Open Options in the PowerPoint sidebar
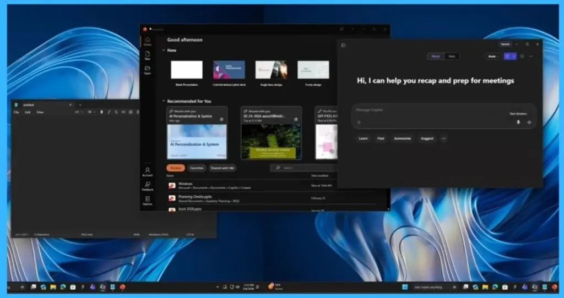Viewport: 564px width, 298px height. pos(148,201)
